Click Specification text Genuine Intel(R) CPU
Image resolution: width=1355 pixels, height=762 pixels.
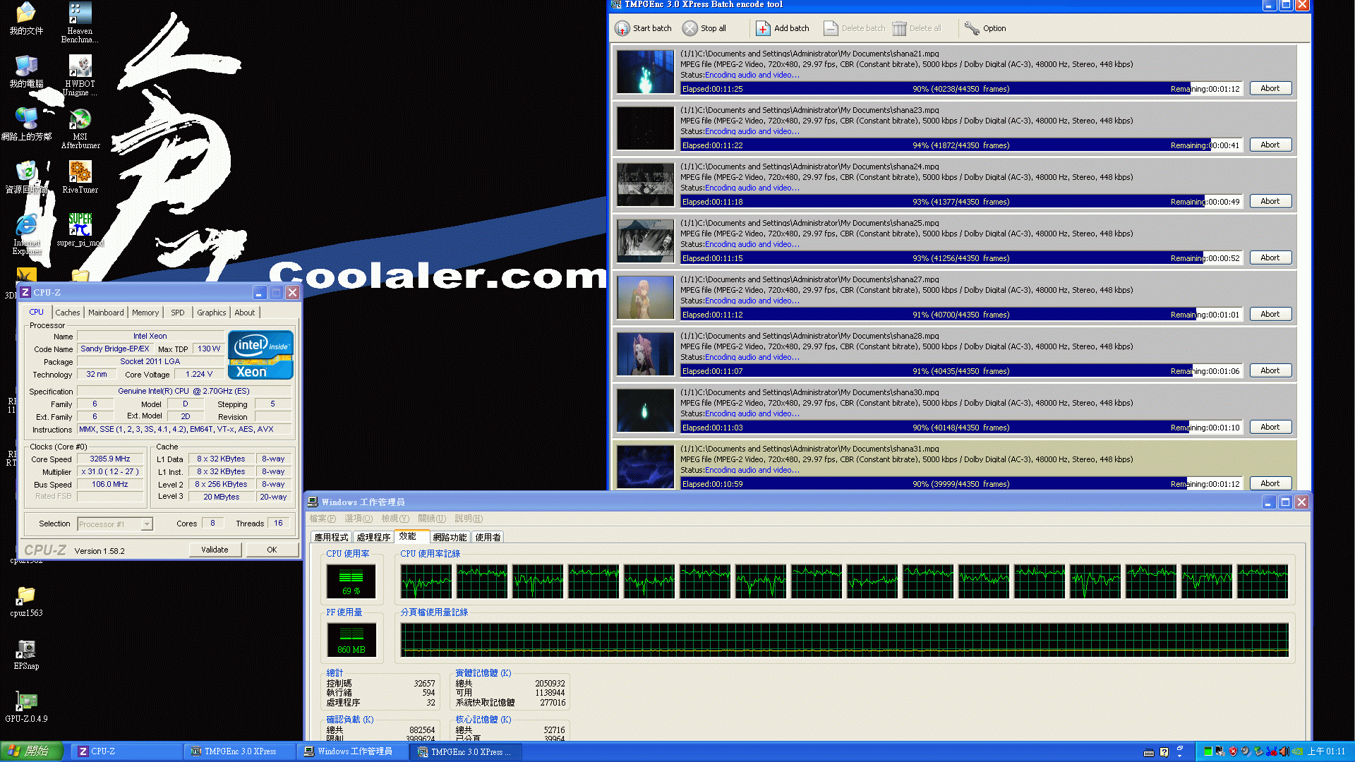pos(183,391)
